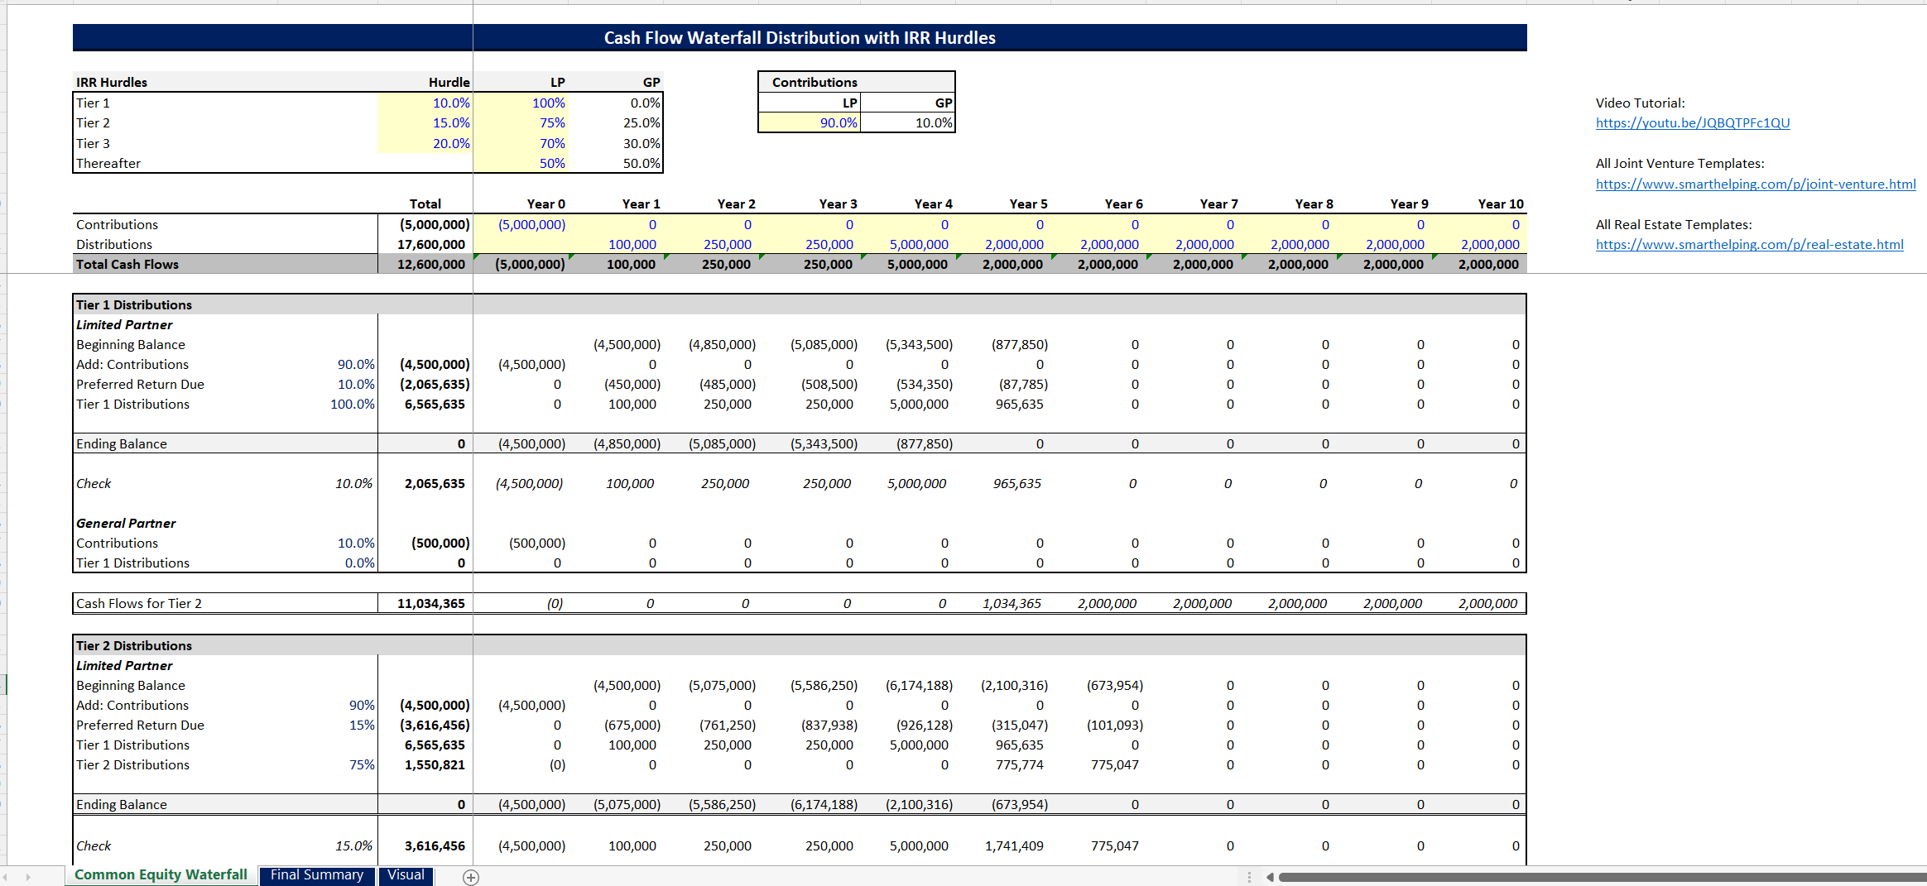Open the youtu.be video tutorial link
Screen dimensions: 1927x886
coord(1693,123)
